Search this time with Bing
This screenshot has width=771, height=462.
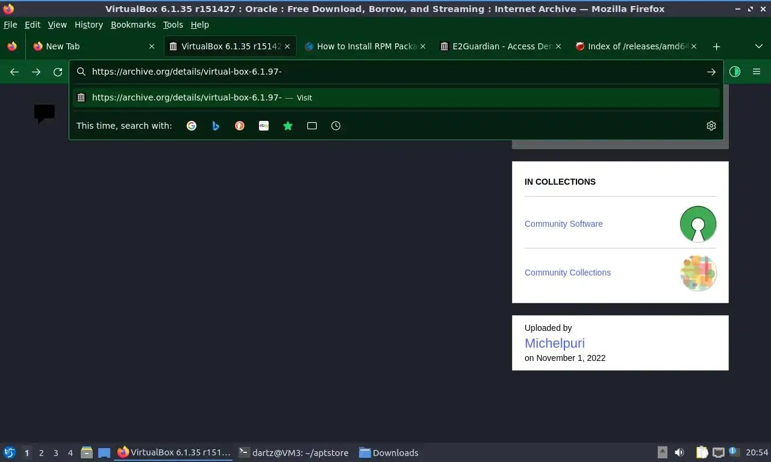click(216, 126)
